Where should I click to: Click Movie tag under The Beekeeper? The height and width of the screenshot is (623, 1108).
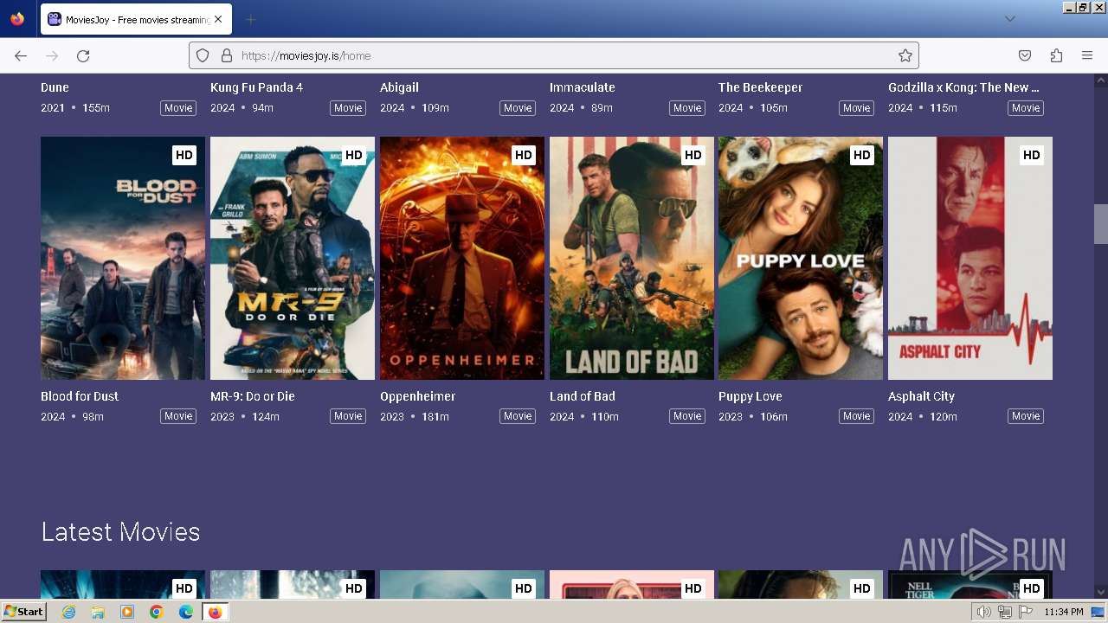tap(857, 108)
